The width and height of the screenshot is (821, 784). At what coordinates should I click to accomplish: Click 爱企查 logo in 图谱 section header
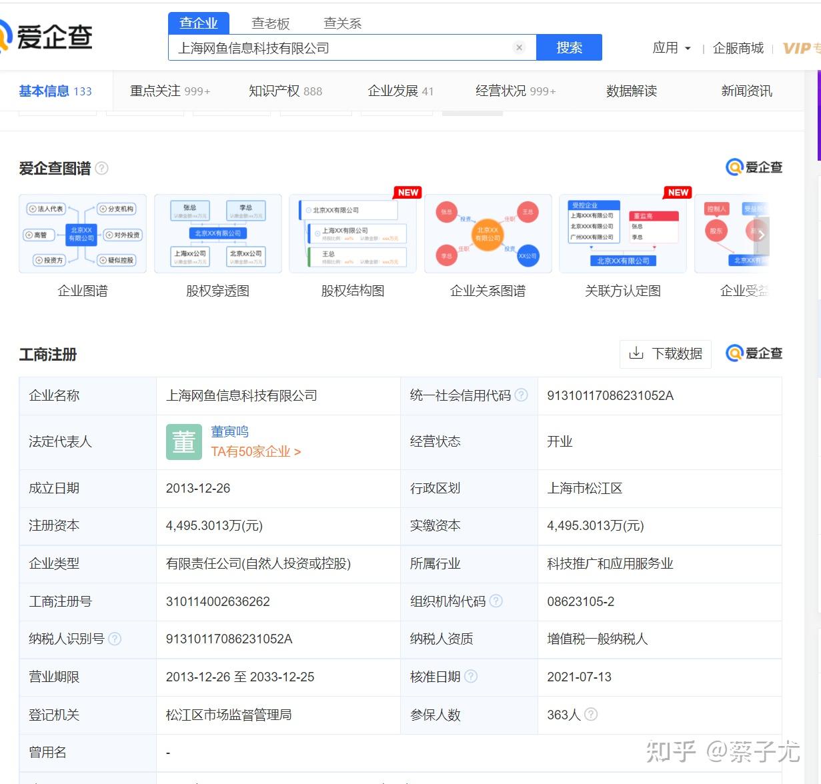(x=754, y=167)
